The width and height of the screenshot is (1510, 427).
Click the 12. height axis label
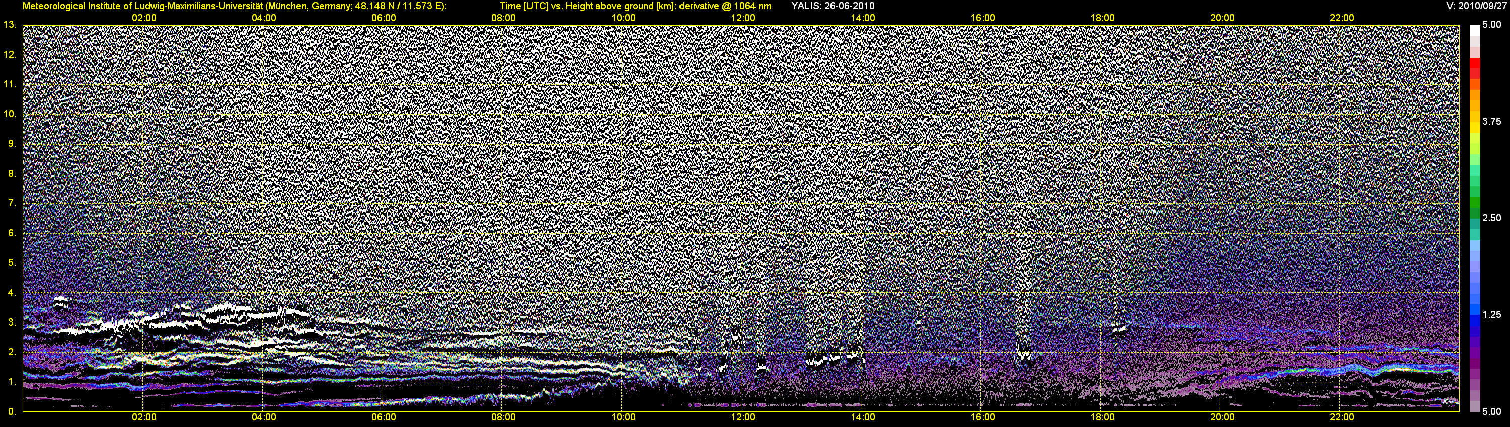coord(10,54)
